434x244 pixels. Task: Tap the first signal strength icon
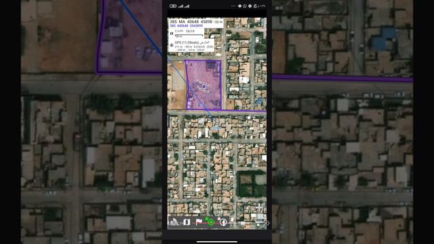[x=181, y=6]
